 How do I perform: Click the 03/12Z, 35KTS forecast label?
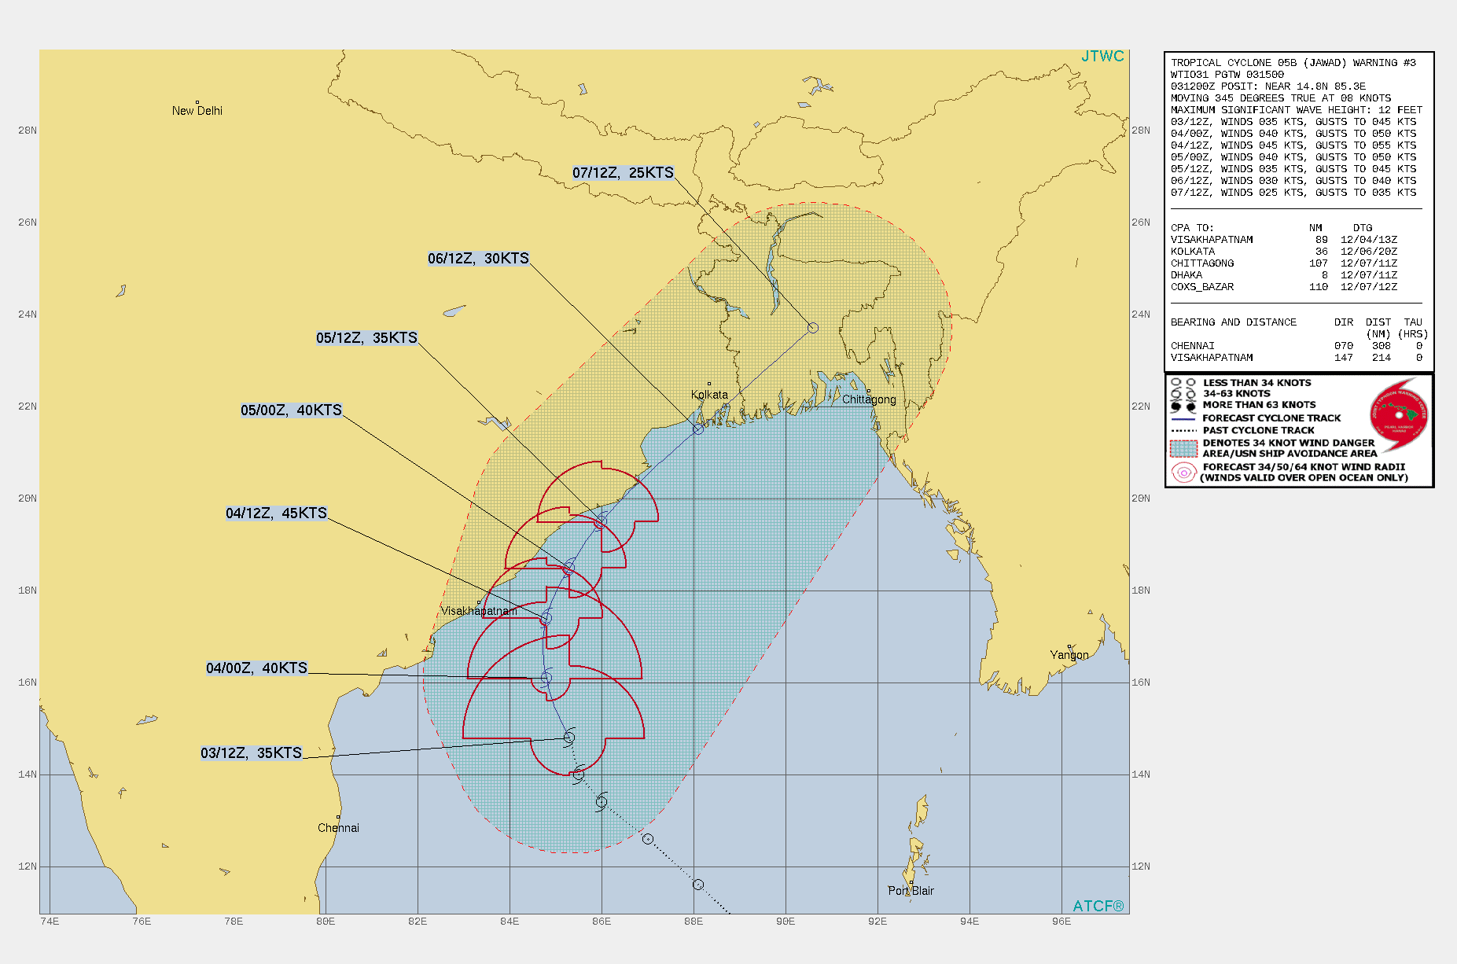(251, 752)
